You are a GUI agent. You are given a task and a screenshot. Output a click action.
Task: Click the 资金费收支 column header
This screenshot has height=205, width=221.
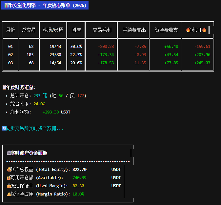[x=167, y=30]
